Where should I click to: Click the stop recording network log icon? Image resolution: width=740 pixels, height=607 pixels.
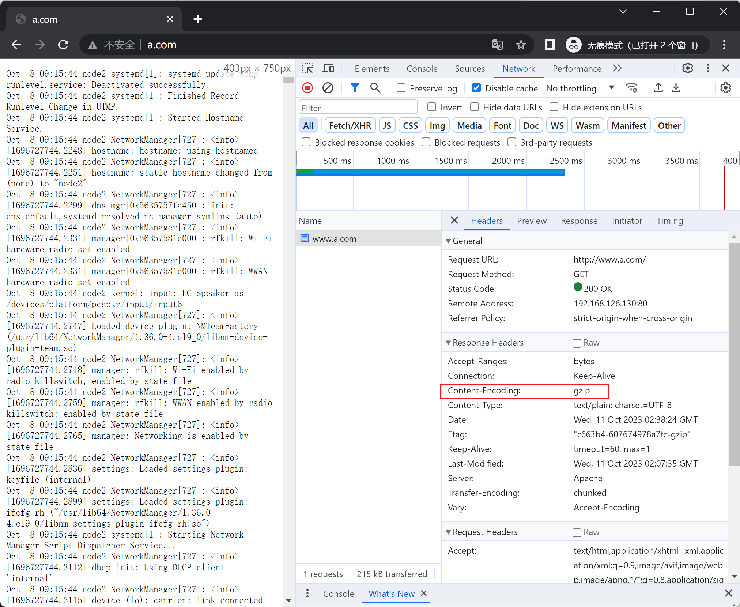click(307, 88)
